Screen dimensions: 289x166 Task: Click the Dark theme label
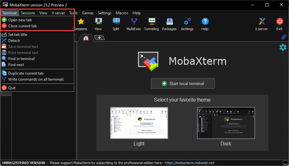226,143
